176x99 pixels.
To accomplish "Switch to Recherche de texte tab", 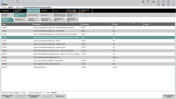I will [59, 20].
